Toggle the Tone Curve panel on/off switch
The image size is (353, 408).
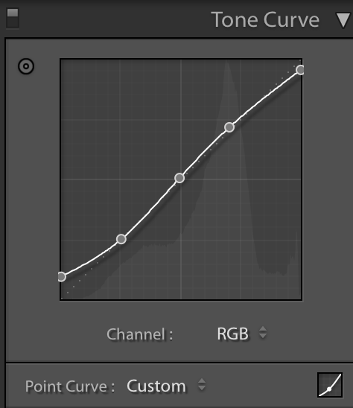tap(13, 18)
